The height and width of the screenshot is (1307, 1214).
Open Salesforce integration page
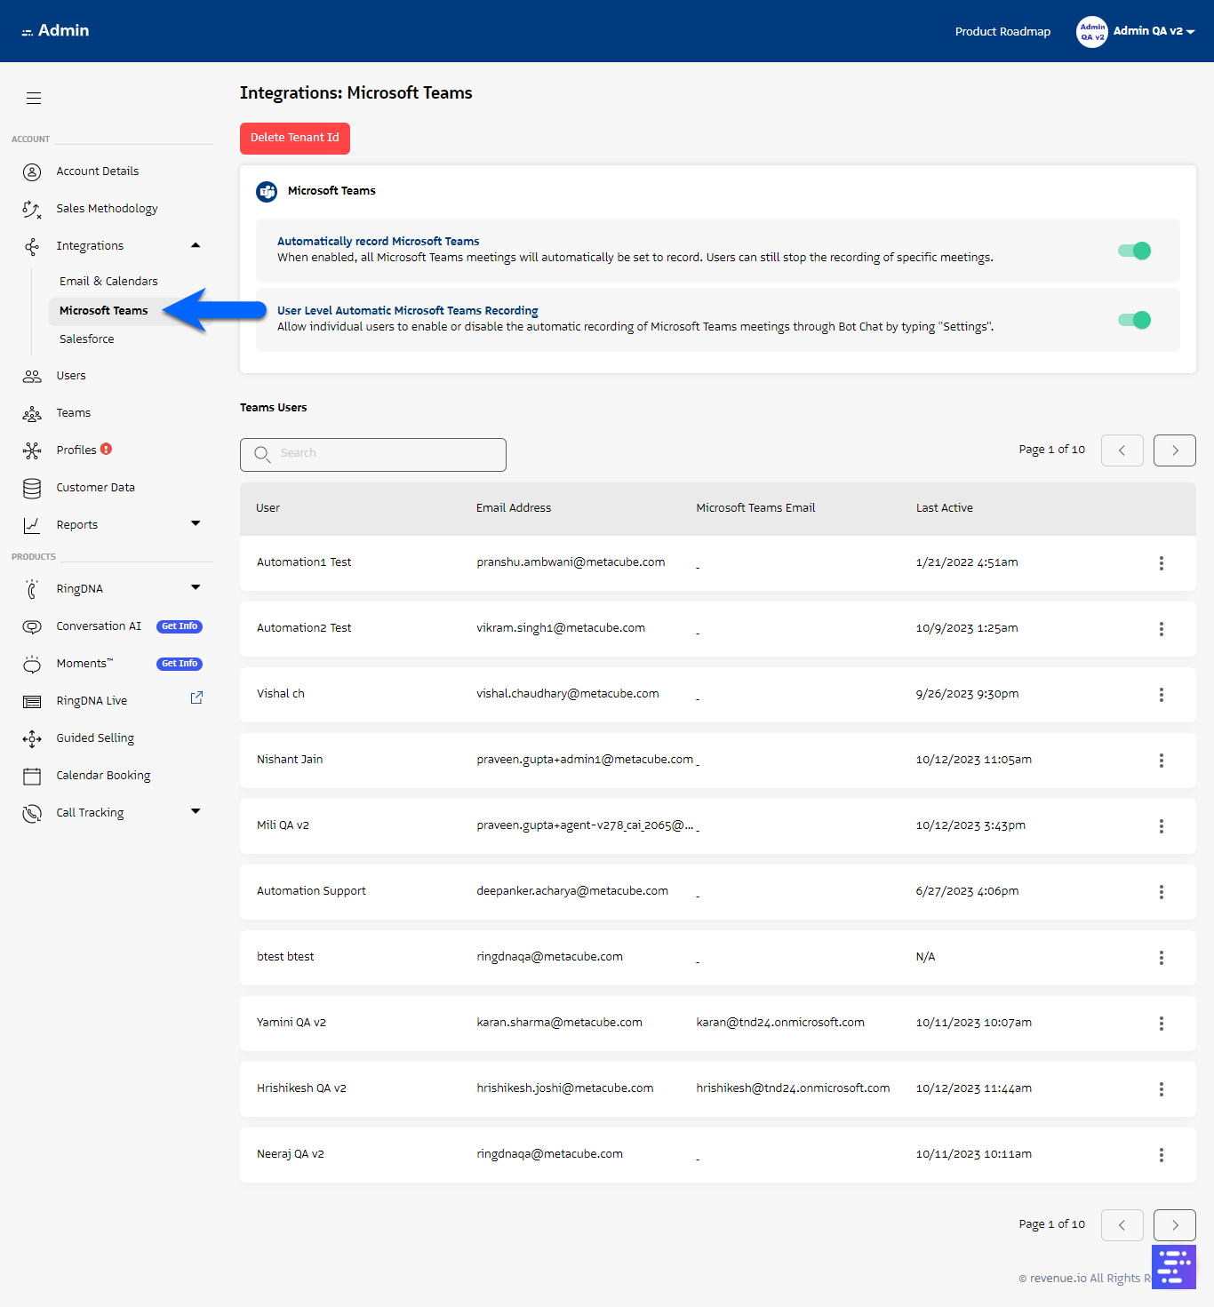[87, 339]
